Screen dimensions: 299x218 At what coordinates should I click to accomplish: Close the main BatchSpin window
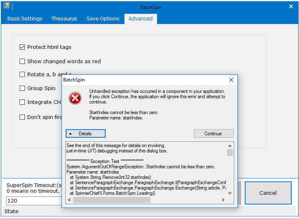pyautogui.click(x=291, y=7)
